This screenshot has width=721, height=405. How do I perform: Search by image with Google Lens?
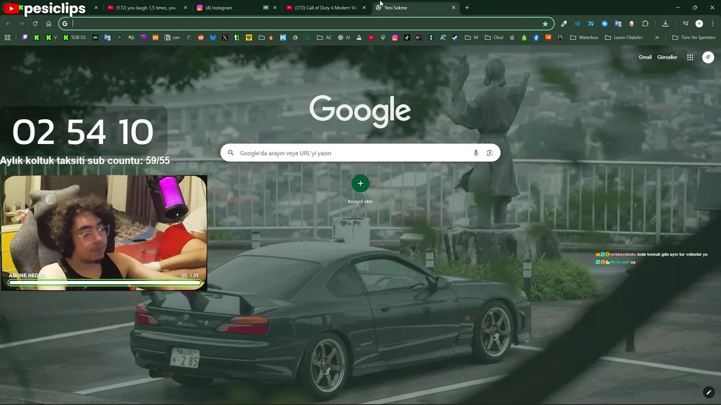point(489,153)
